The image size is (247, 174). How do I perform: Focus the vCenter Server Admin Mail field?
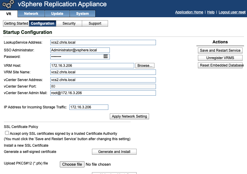pos(103,93)
